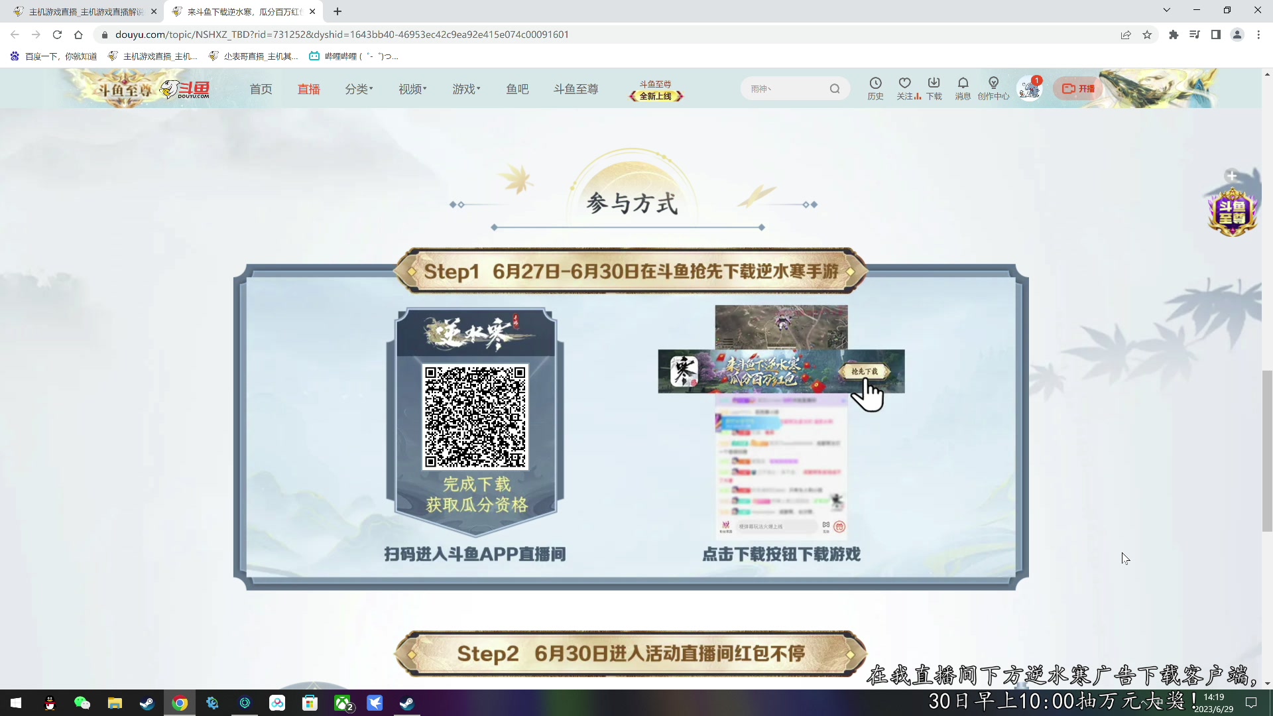The height and width of the screenshot is (716, 1273).
Task: Reload the current page
Action: pos(57,34)
